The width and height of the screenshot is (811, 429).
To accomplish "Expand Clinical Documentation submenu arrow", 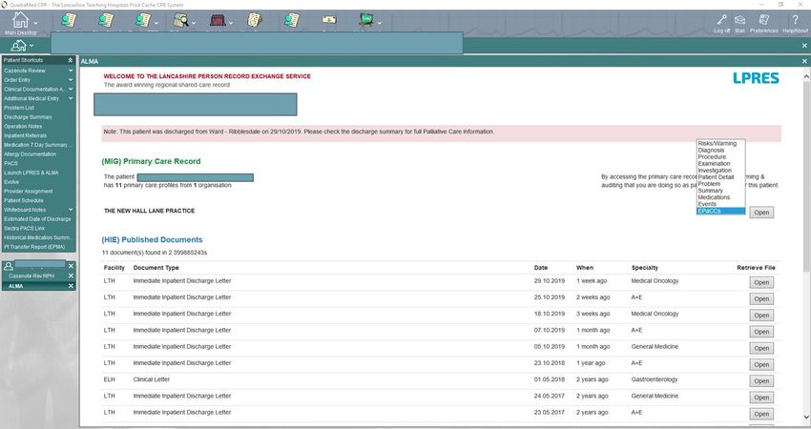I will coord(71,90).
